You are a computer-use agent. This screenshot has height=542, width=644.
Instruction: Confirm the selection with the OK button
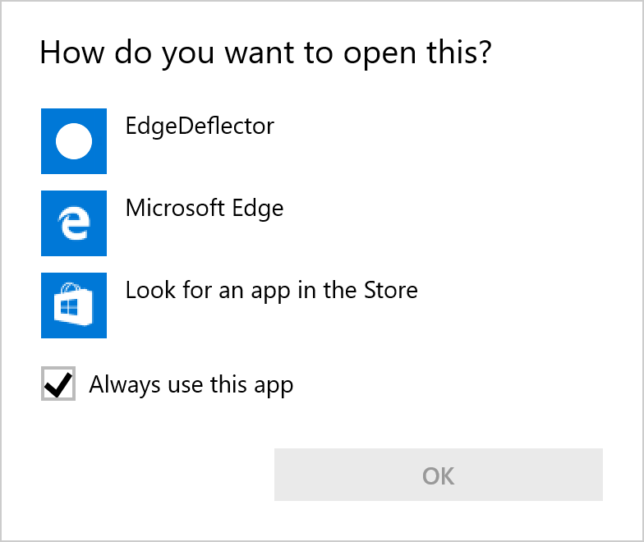439,475
